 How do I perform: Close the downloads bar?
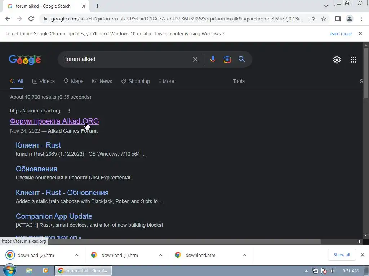363,255
